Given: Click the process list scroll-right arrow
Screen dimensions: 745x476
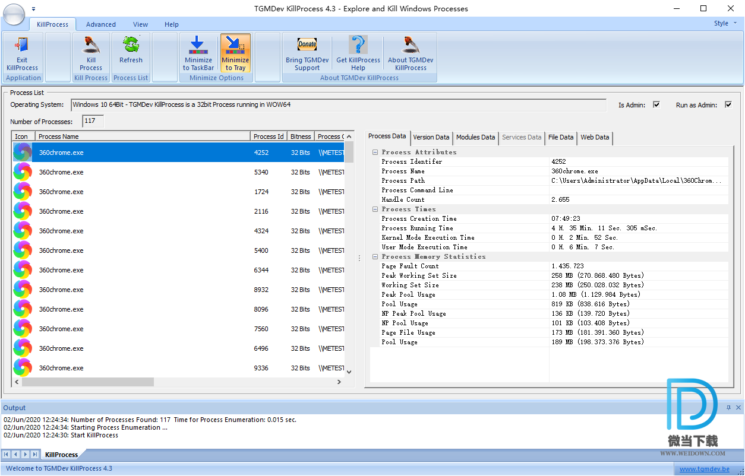Looking at the screenshot, I should pyautogui.click(x=339, y=382).
